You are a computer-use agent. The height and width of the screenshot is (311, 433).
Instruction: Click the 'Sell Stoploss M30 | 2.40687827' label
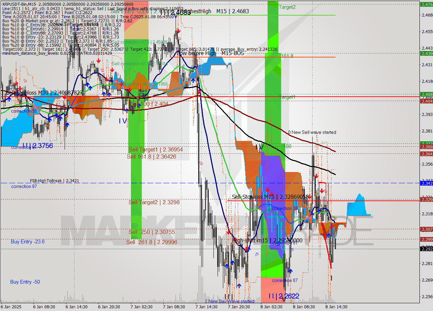tap(44, 92)
